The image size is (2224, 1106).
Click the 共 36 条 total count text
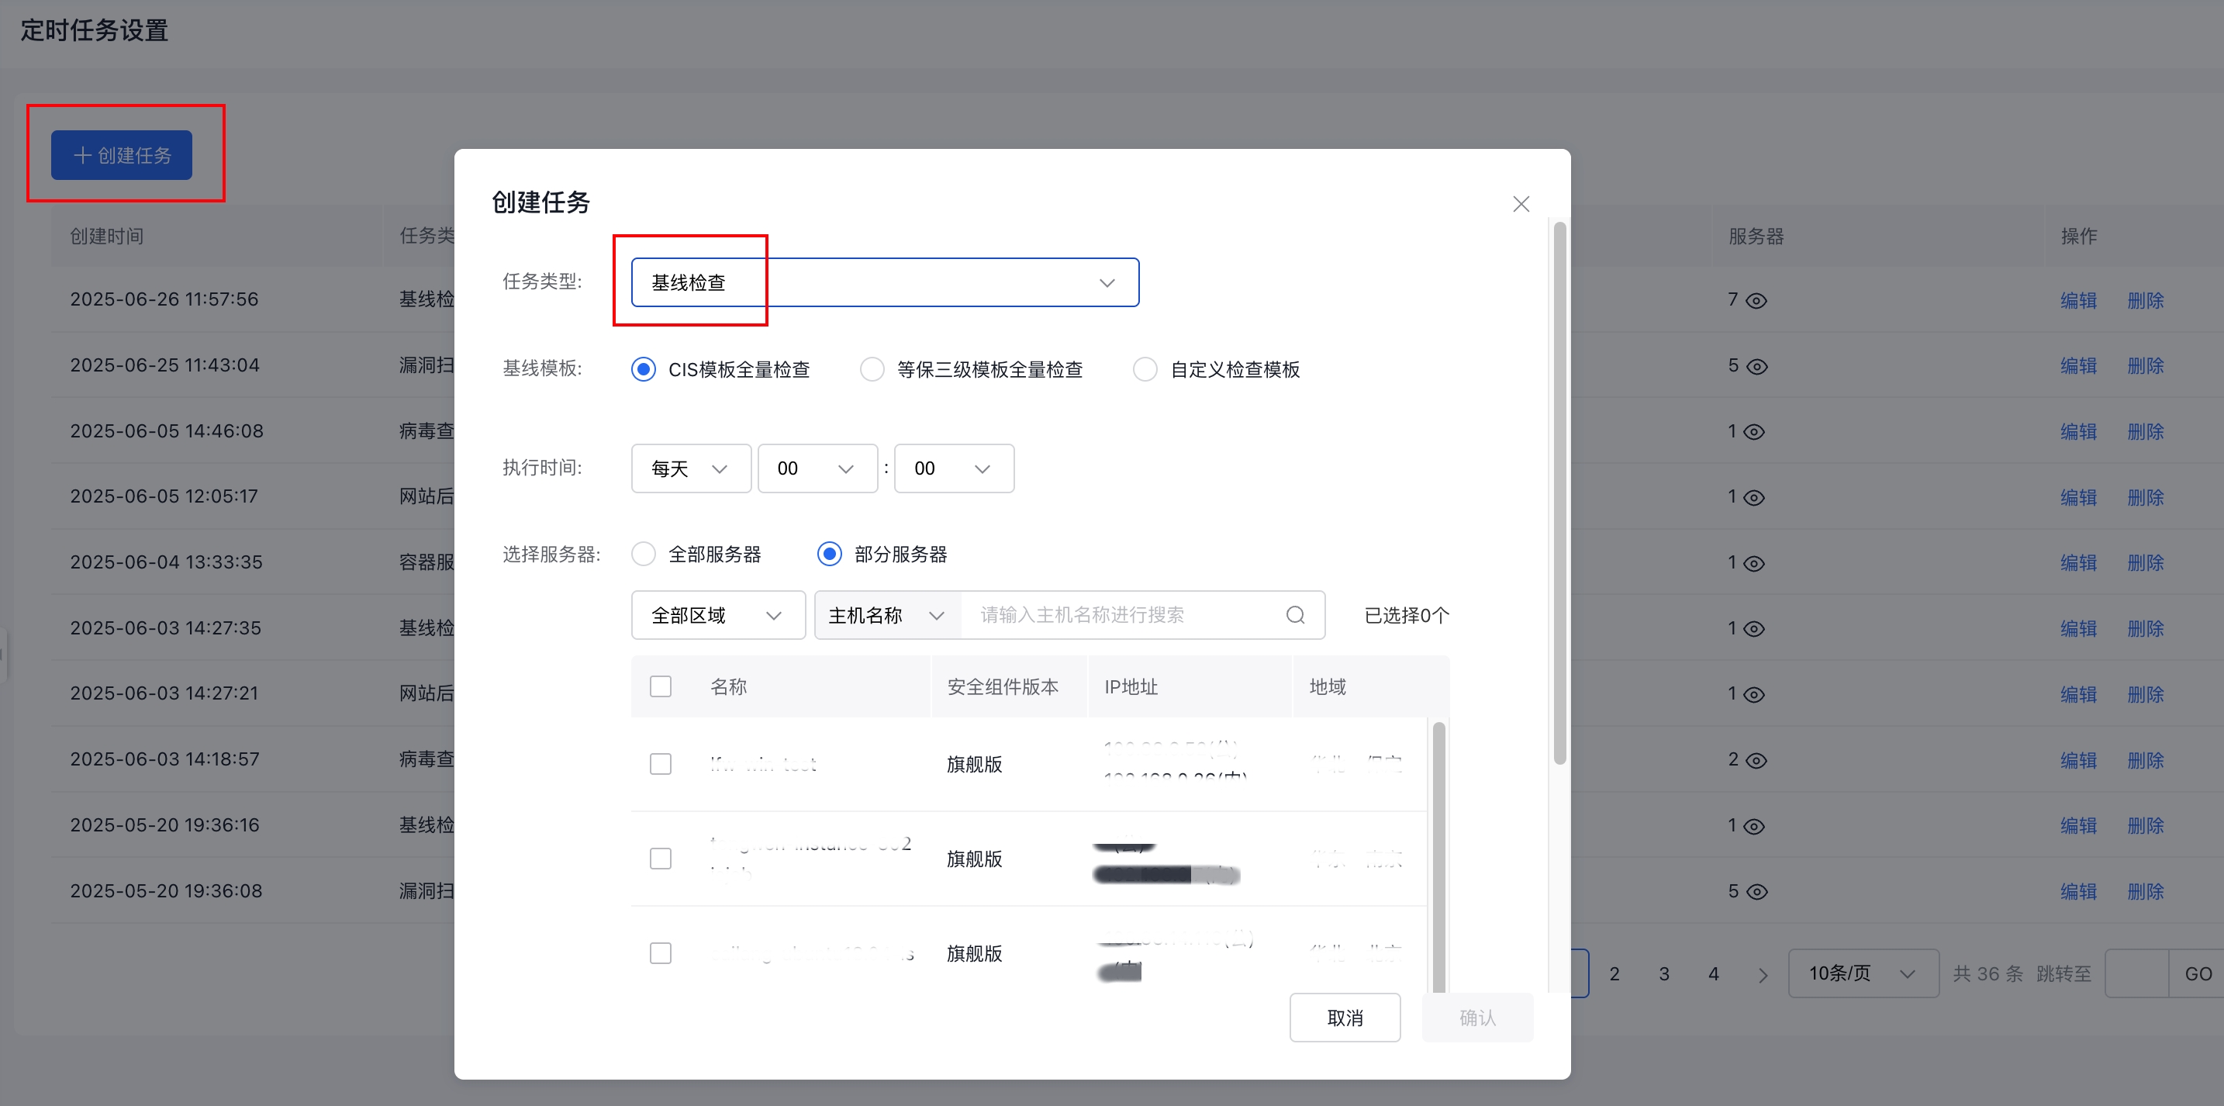(1987, 974)
